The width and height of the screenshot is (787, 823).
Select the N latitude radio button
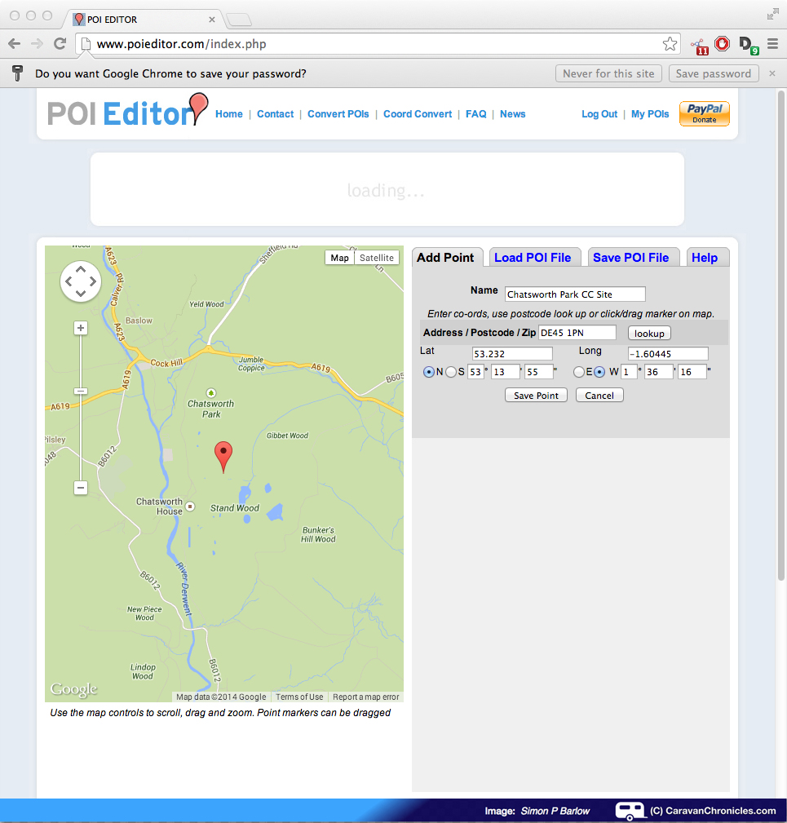point(429,372)
